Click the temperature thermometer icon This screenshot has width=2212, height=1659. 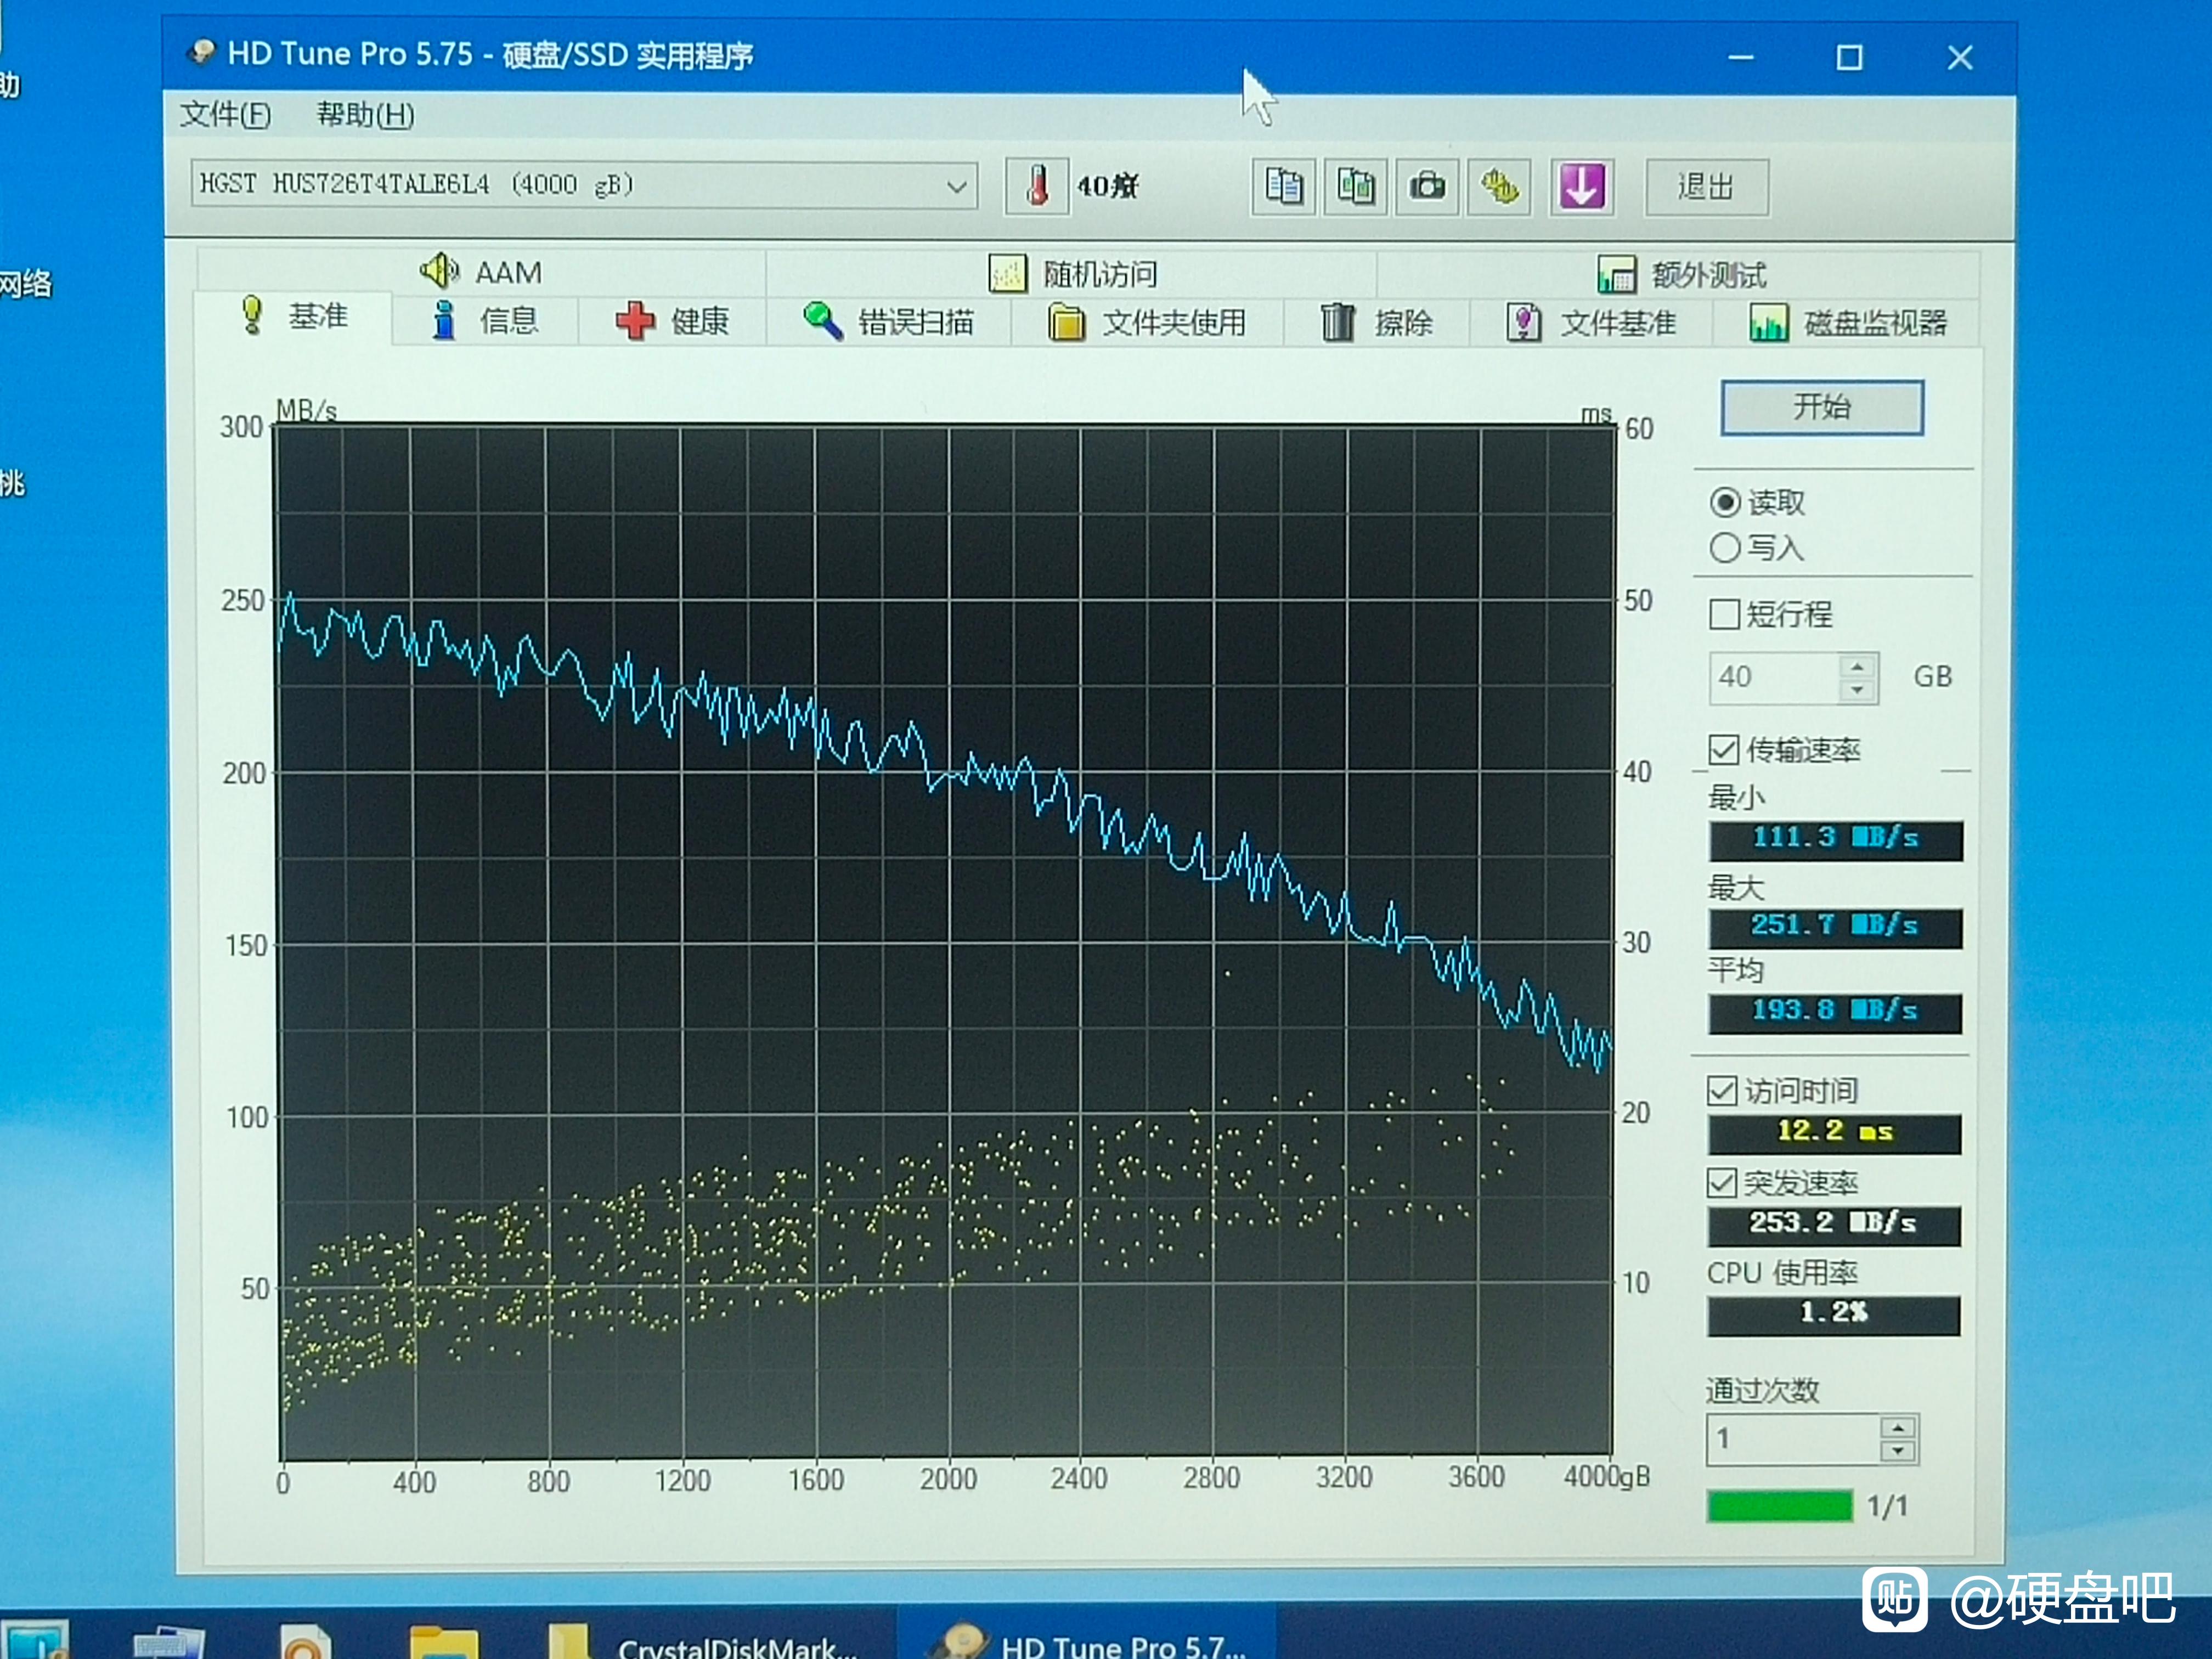pyautogui.click(x=1037, y=186)
